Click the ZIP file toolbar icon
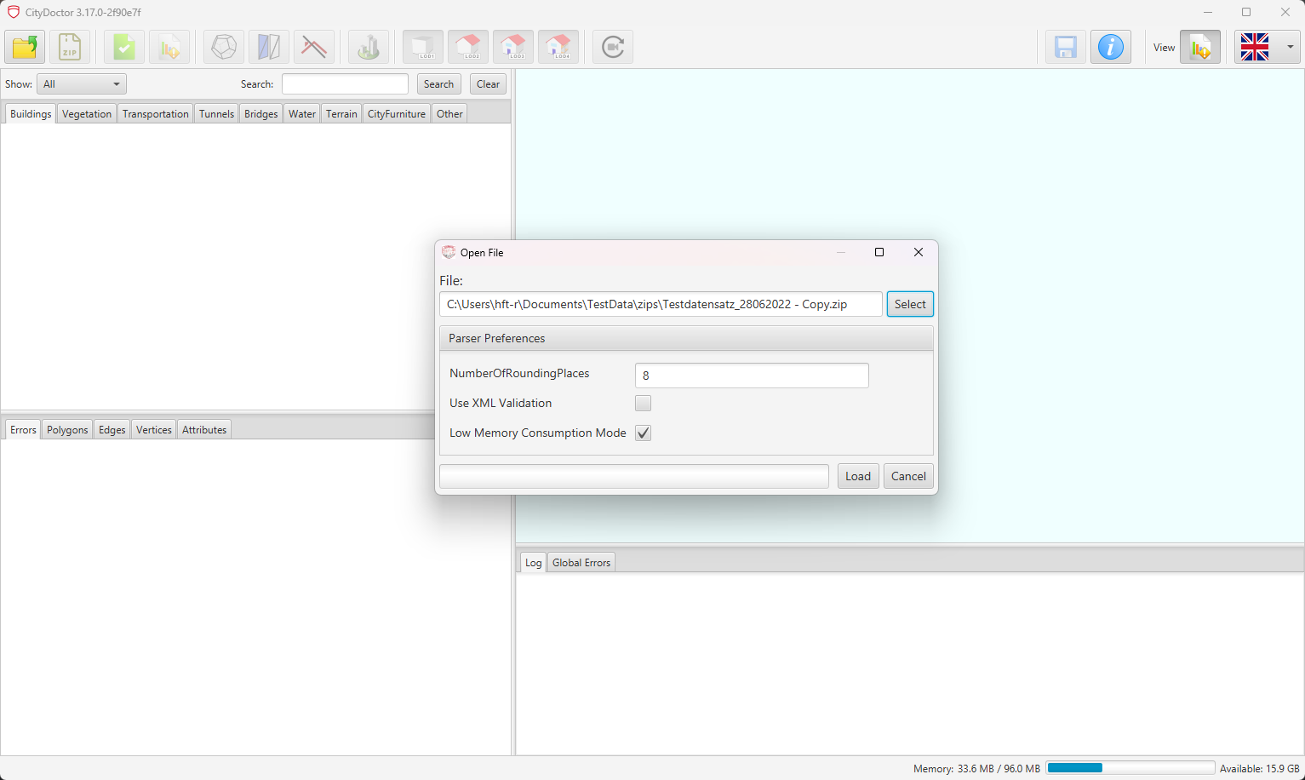The height and width of the screenshot is (780, 1305). 70,47
